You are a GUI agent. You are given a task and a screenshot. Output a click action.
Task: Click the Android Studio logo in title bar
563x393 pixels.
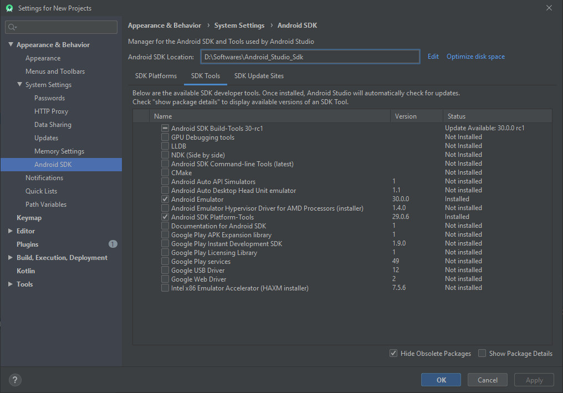tap(9, 8)
